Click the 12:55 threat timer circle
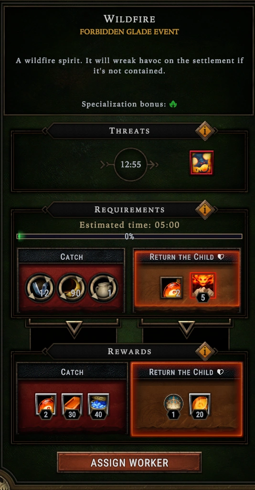255x490 pixels. (x=131, y=164)
